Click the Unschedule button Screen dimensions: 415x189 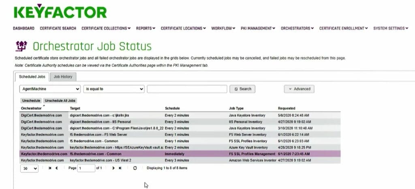(31, 101)
